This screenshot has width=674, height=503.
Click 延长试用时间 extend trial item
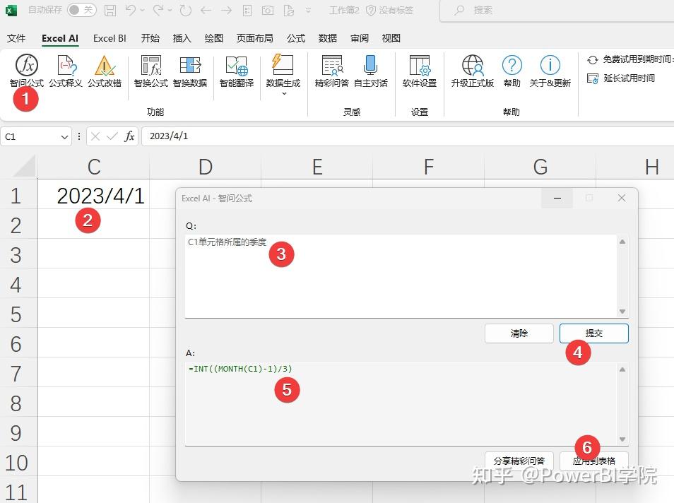coord(621,78)
